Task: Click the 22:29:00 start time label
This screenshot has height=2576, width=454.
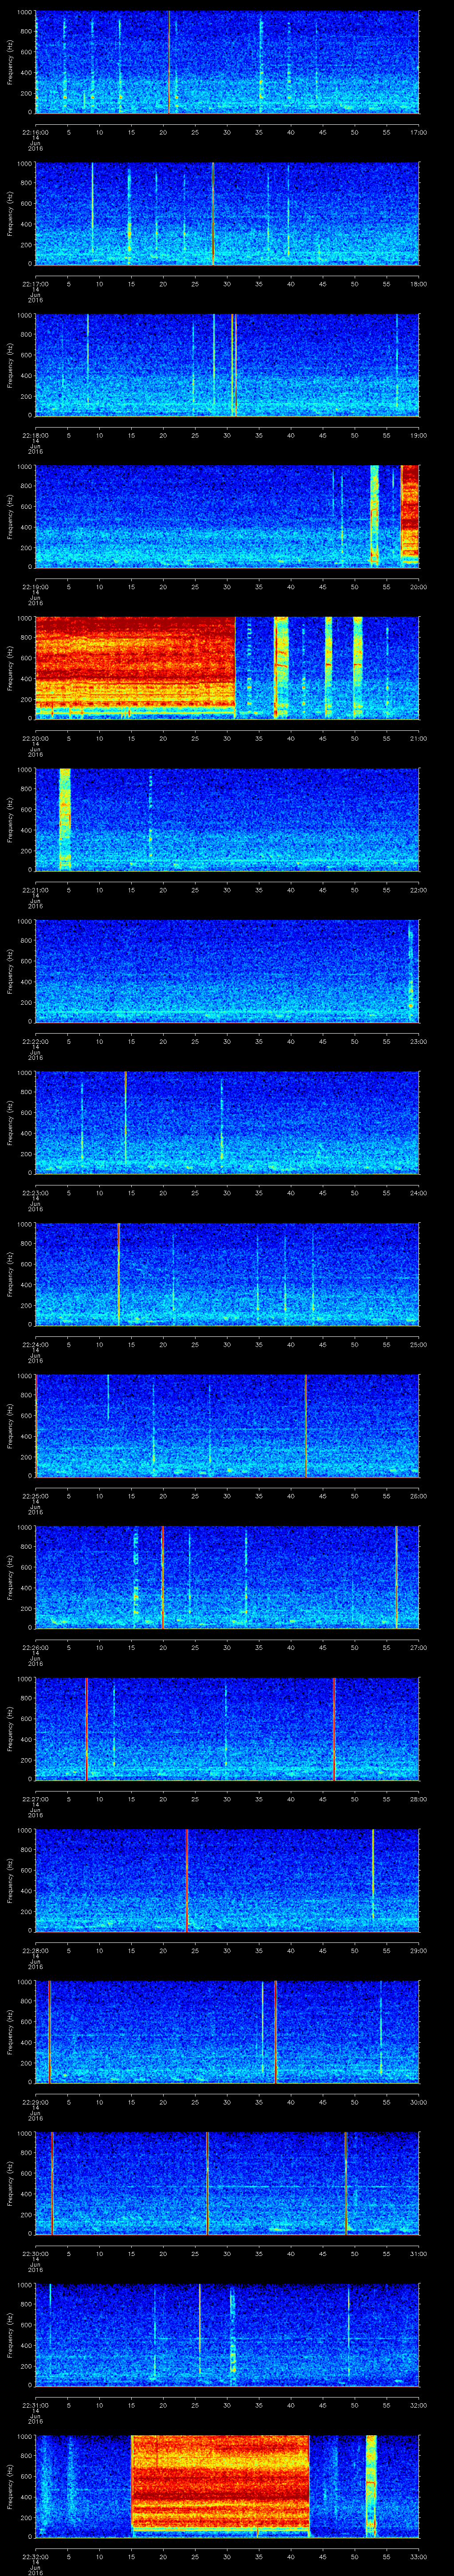Action: coord(36,2102)
